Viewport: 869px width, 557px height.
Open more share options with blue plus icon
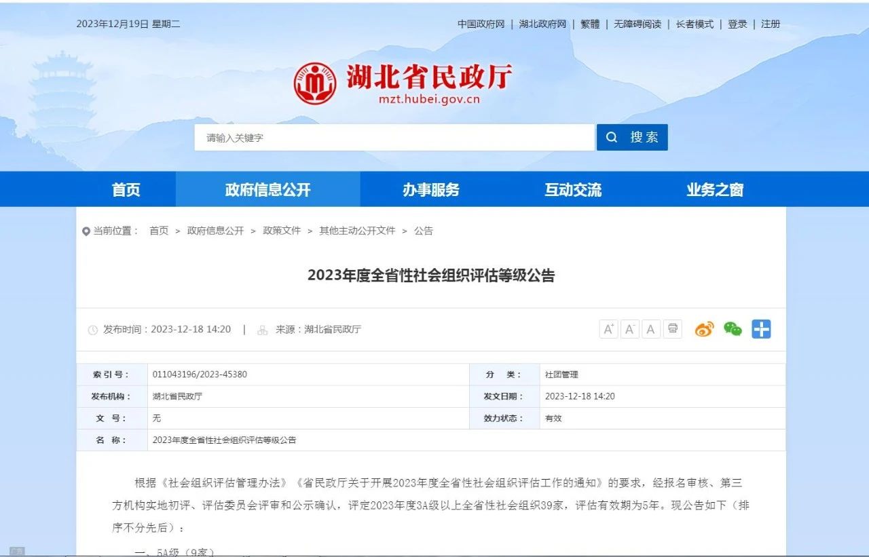click(x=761, y=330)
